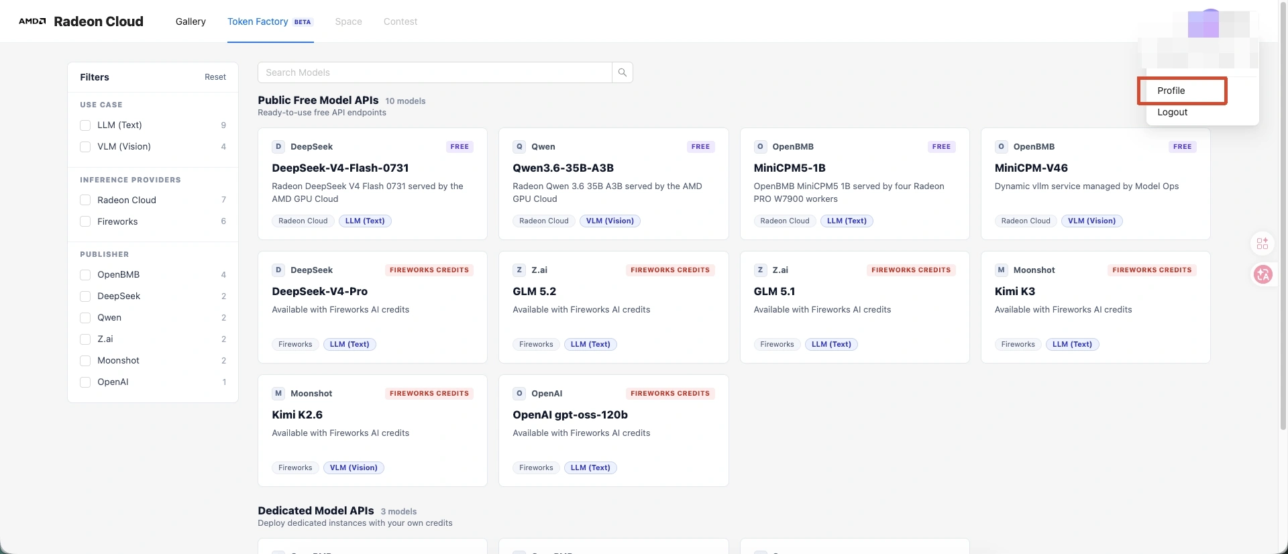
Task: Click the DeepSeek-V4-Flash-0731 publisher icon
Action: click(278, 146)
